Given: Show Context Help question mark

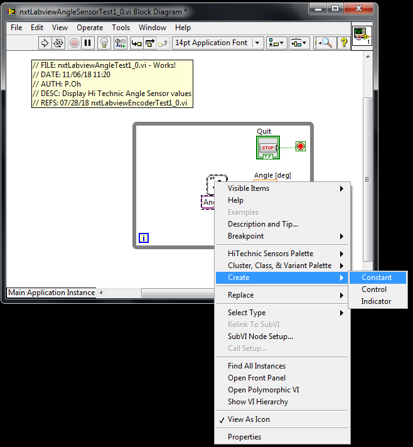Looking at the screenshot, I should coord(344,43).
